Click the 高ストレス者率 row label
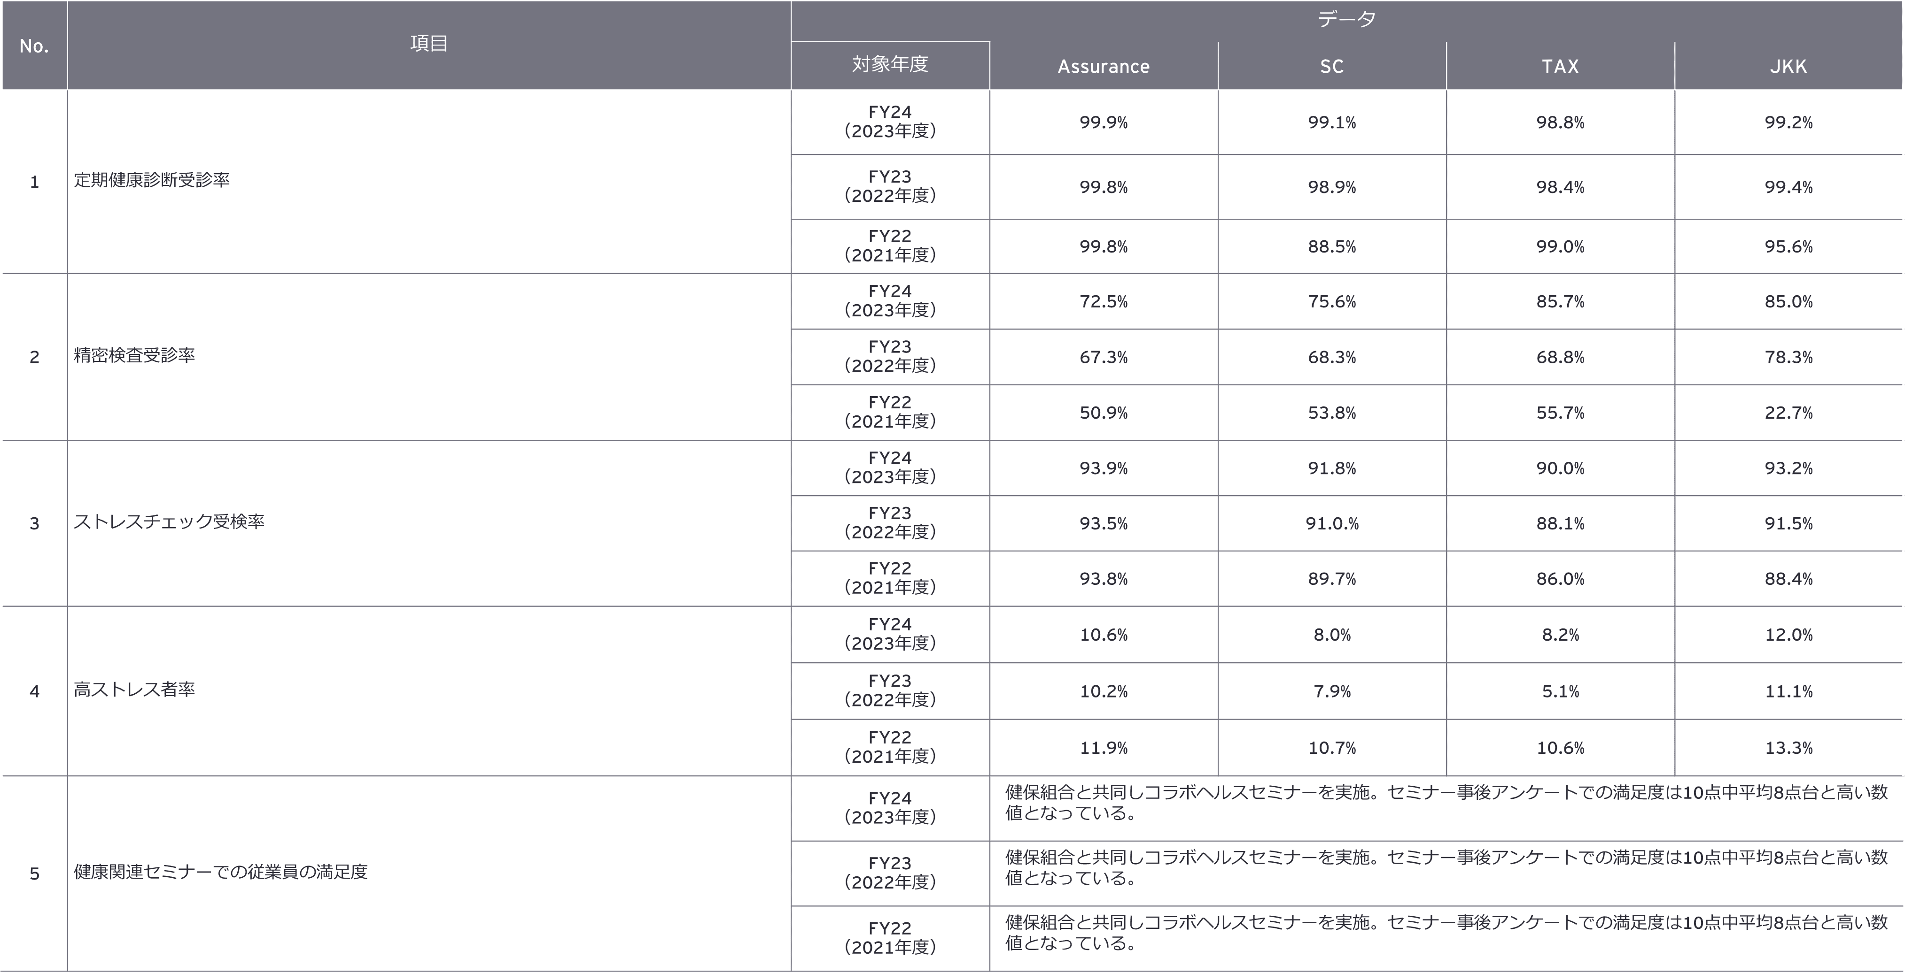This screenshot has width=1905, height=973. coord(134,690)
